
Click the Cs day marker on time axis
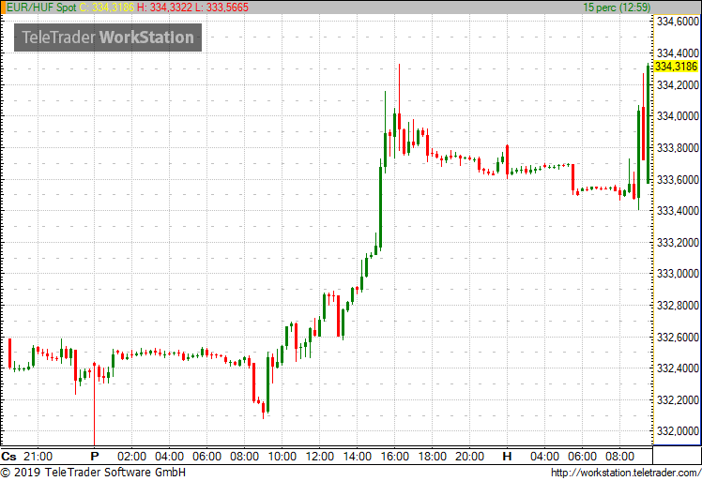[9, 457]
